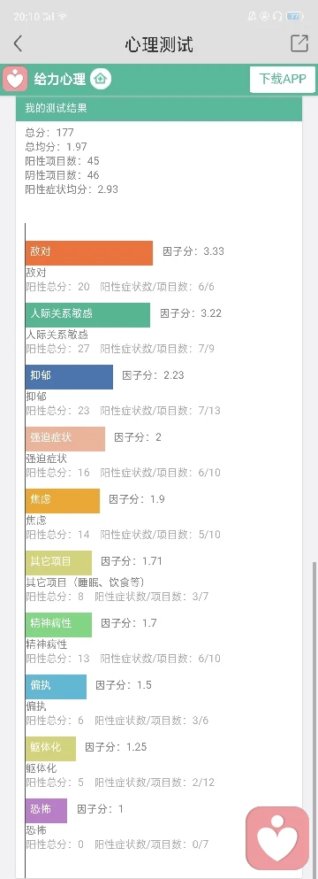Tap the floating pink heart app icon
The width and height of the screenshot is (318, 879).
click(277, 838)
